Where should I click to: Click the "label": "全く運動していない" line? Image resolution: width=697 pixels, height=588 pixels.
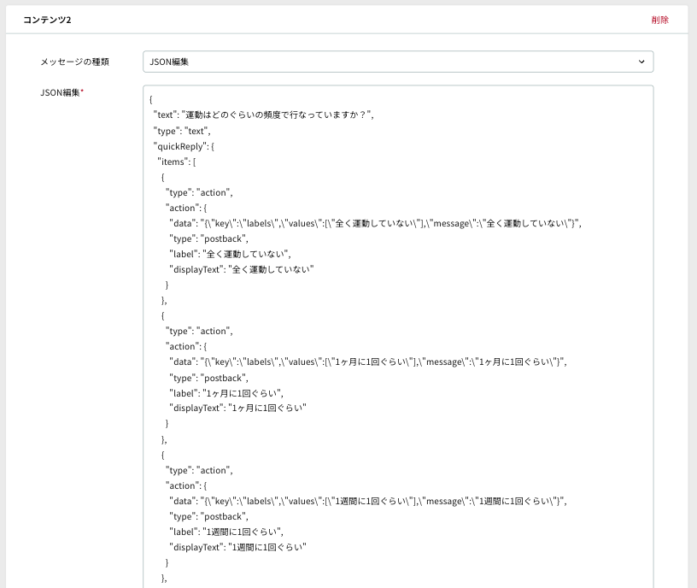pos(230,254)
